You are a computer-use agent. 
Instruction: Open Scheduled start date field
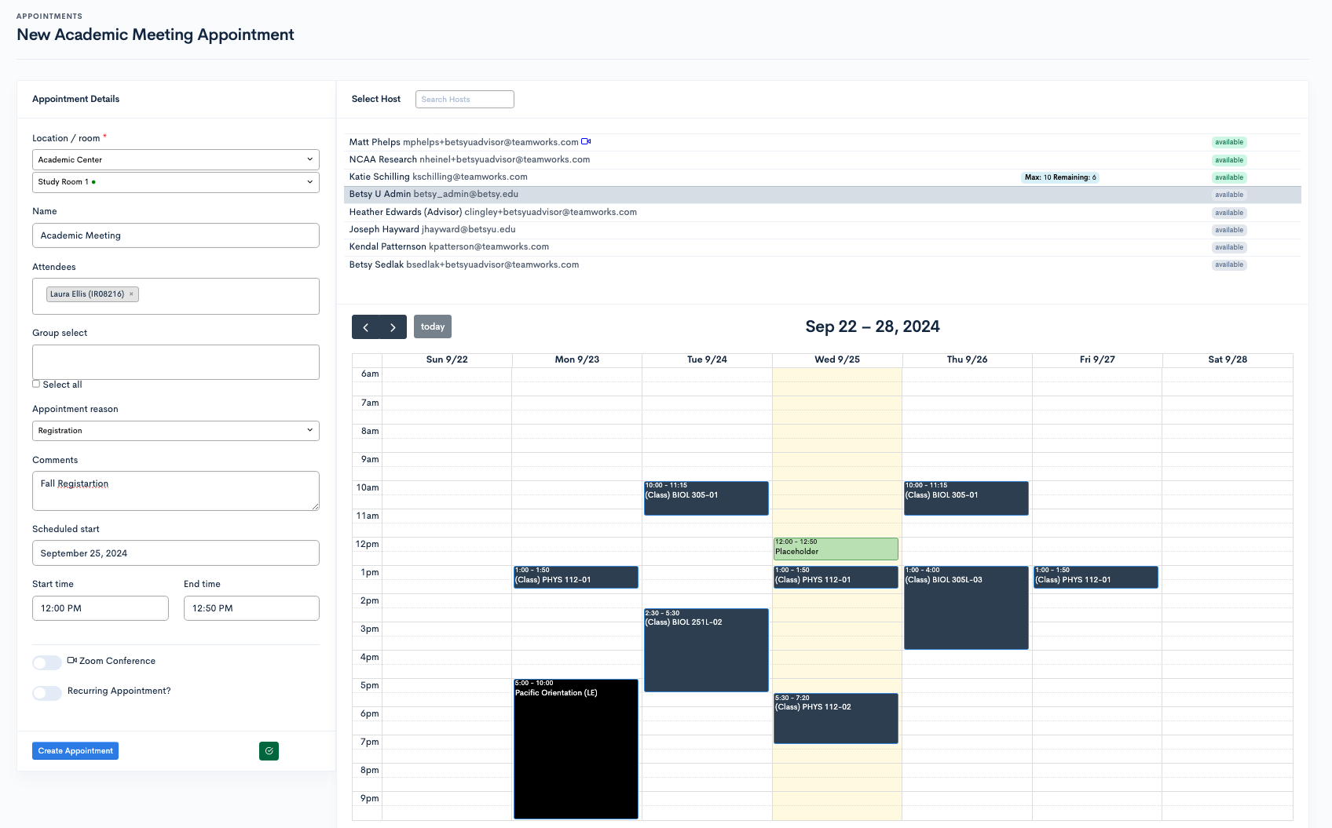pos(176,553)
